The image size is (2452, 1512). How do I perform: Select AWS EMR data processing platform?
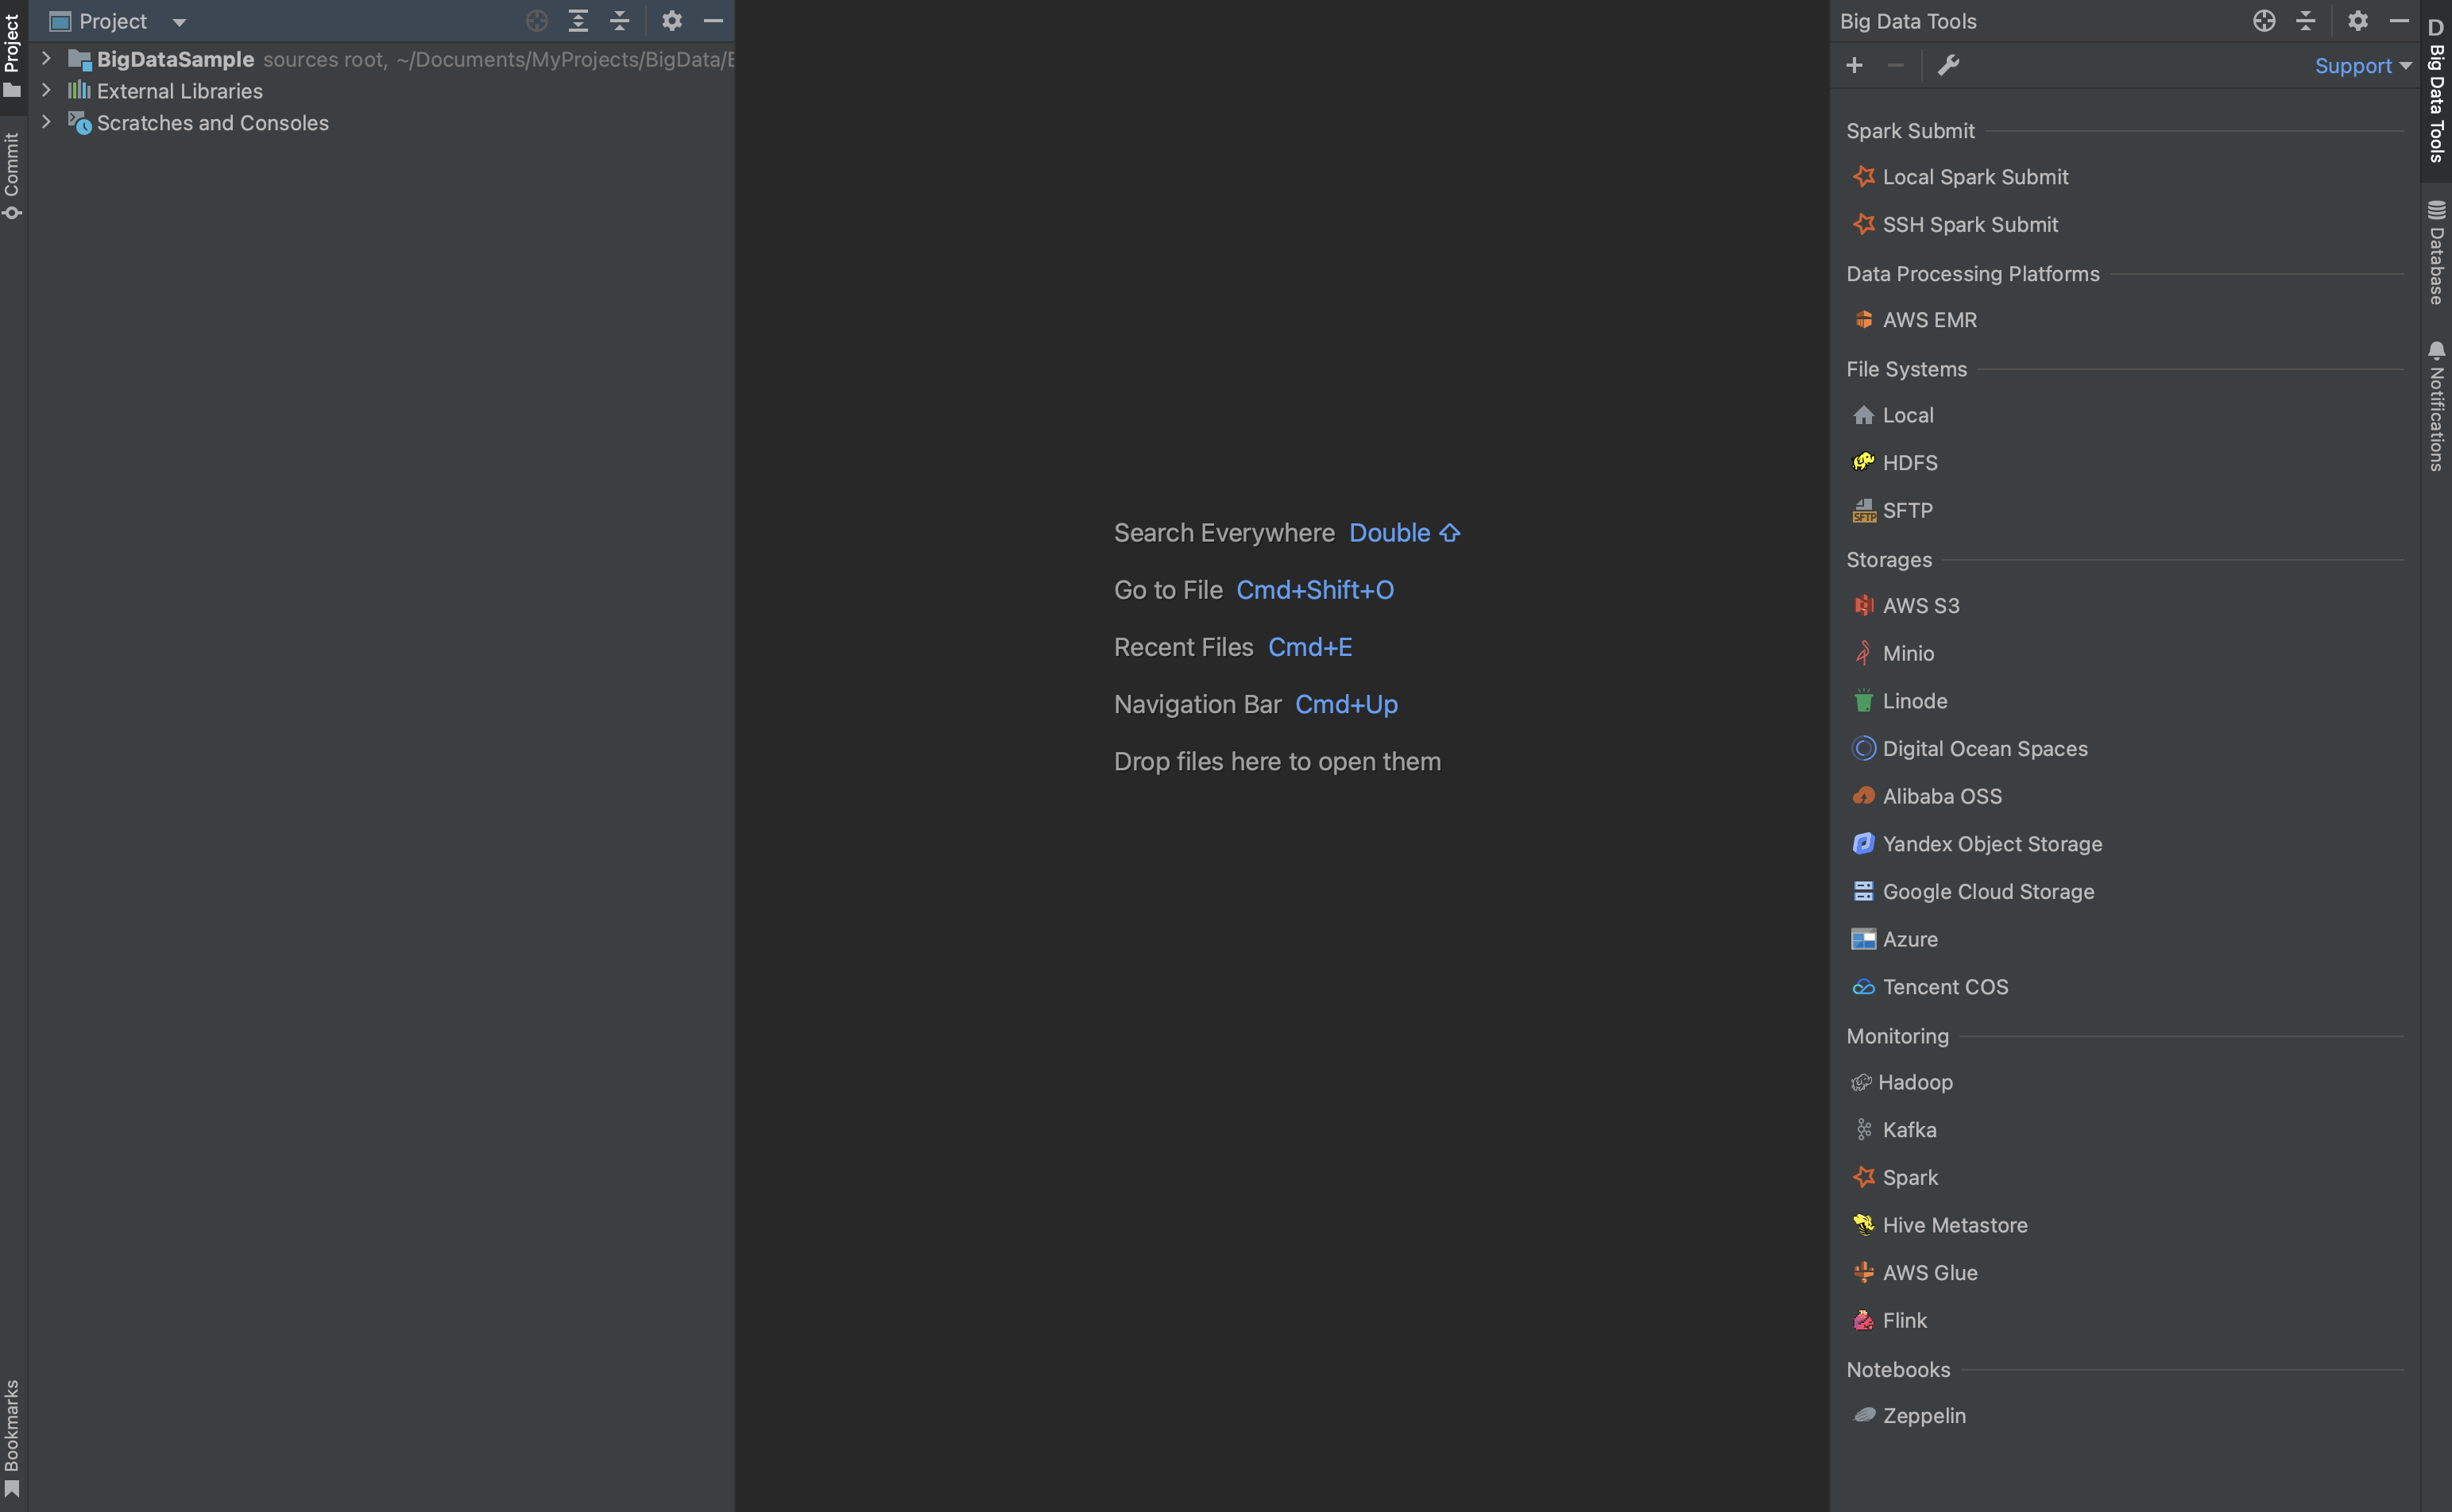[x=1929, y=319]
